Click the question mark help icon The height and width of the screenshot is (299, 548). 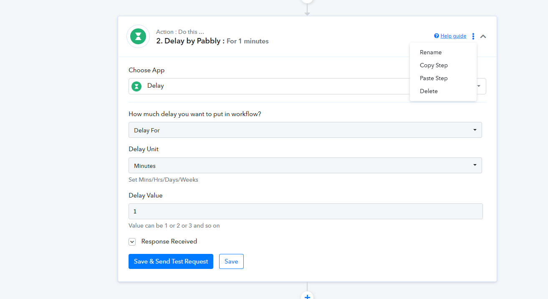pyautogui.click(x=437, y=36)
